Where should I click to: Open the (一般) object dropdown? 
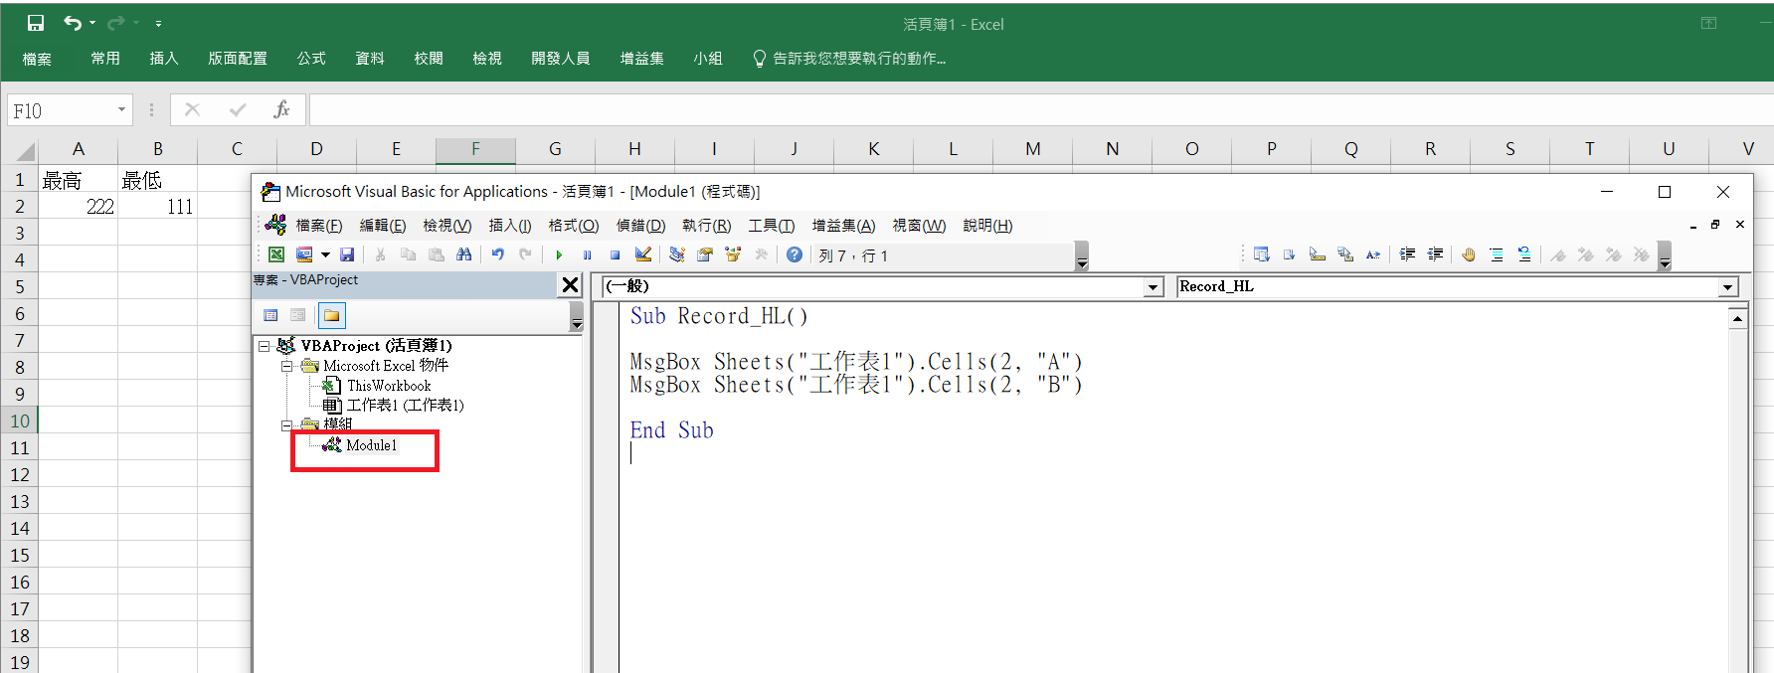(1153, 287)
